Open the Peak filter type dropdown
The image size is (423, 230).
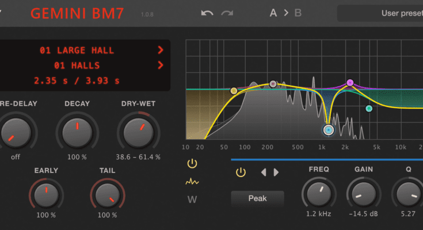point(257,198)
